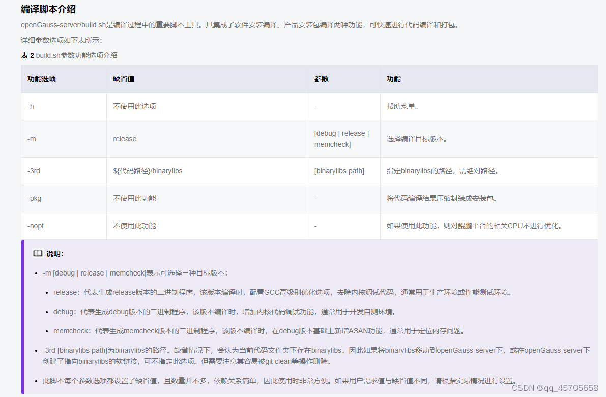Image resolution: width=606 pixels, height=397 pixels.
Task: Select table caption 表 2 build.sh参数功能选项介绍
Action: [69, 55]
